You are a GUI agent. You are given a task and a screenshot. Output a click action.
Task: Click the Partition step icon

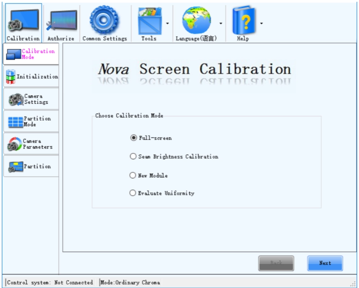[16, 167]
